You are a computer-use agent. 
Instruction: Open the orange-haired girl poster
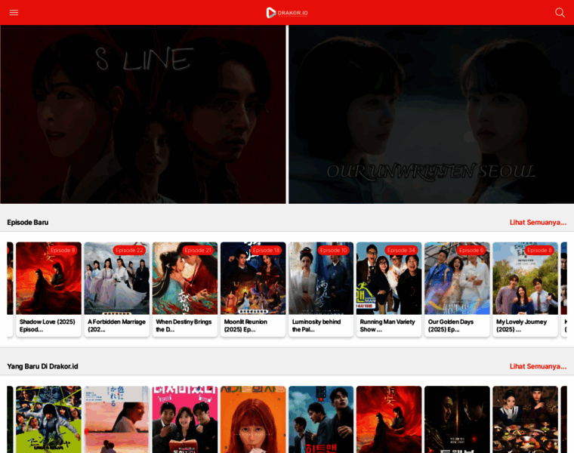(253, 419)
